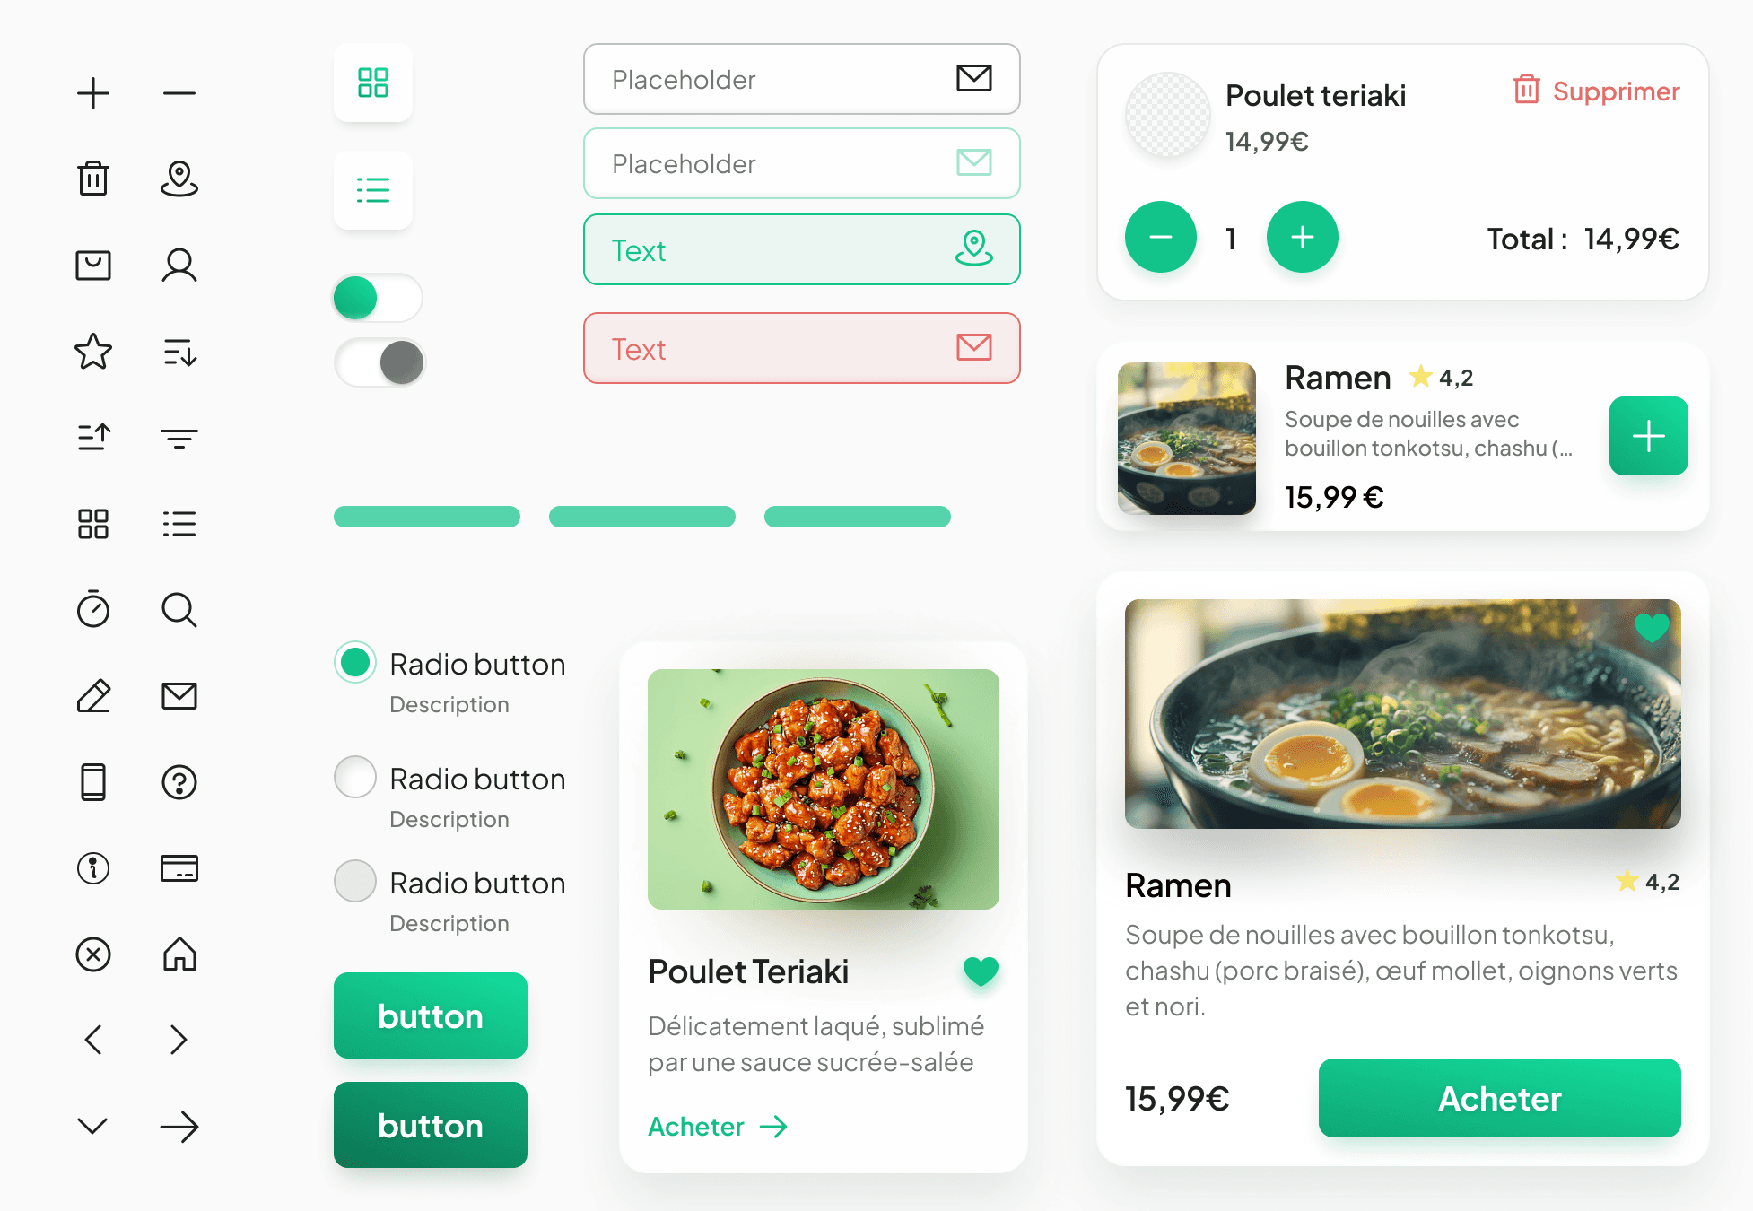Select the second unselected radio button
This screenshot has height=1211, width=1753.
tap(355, 881)
